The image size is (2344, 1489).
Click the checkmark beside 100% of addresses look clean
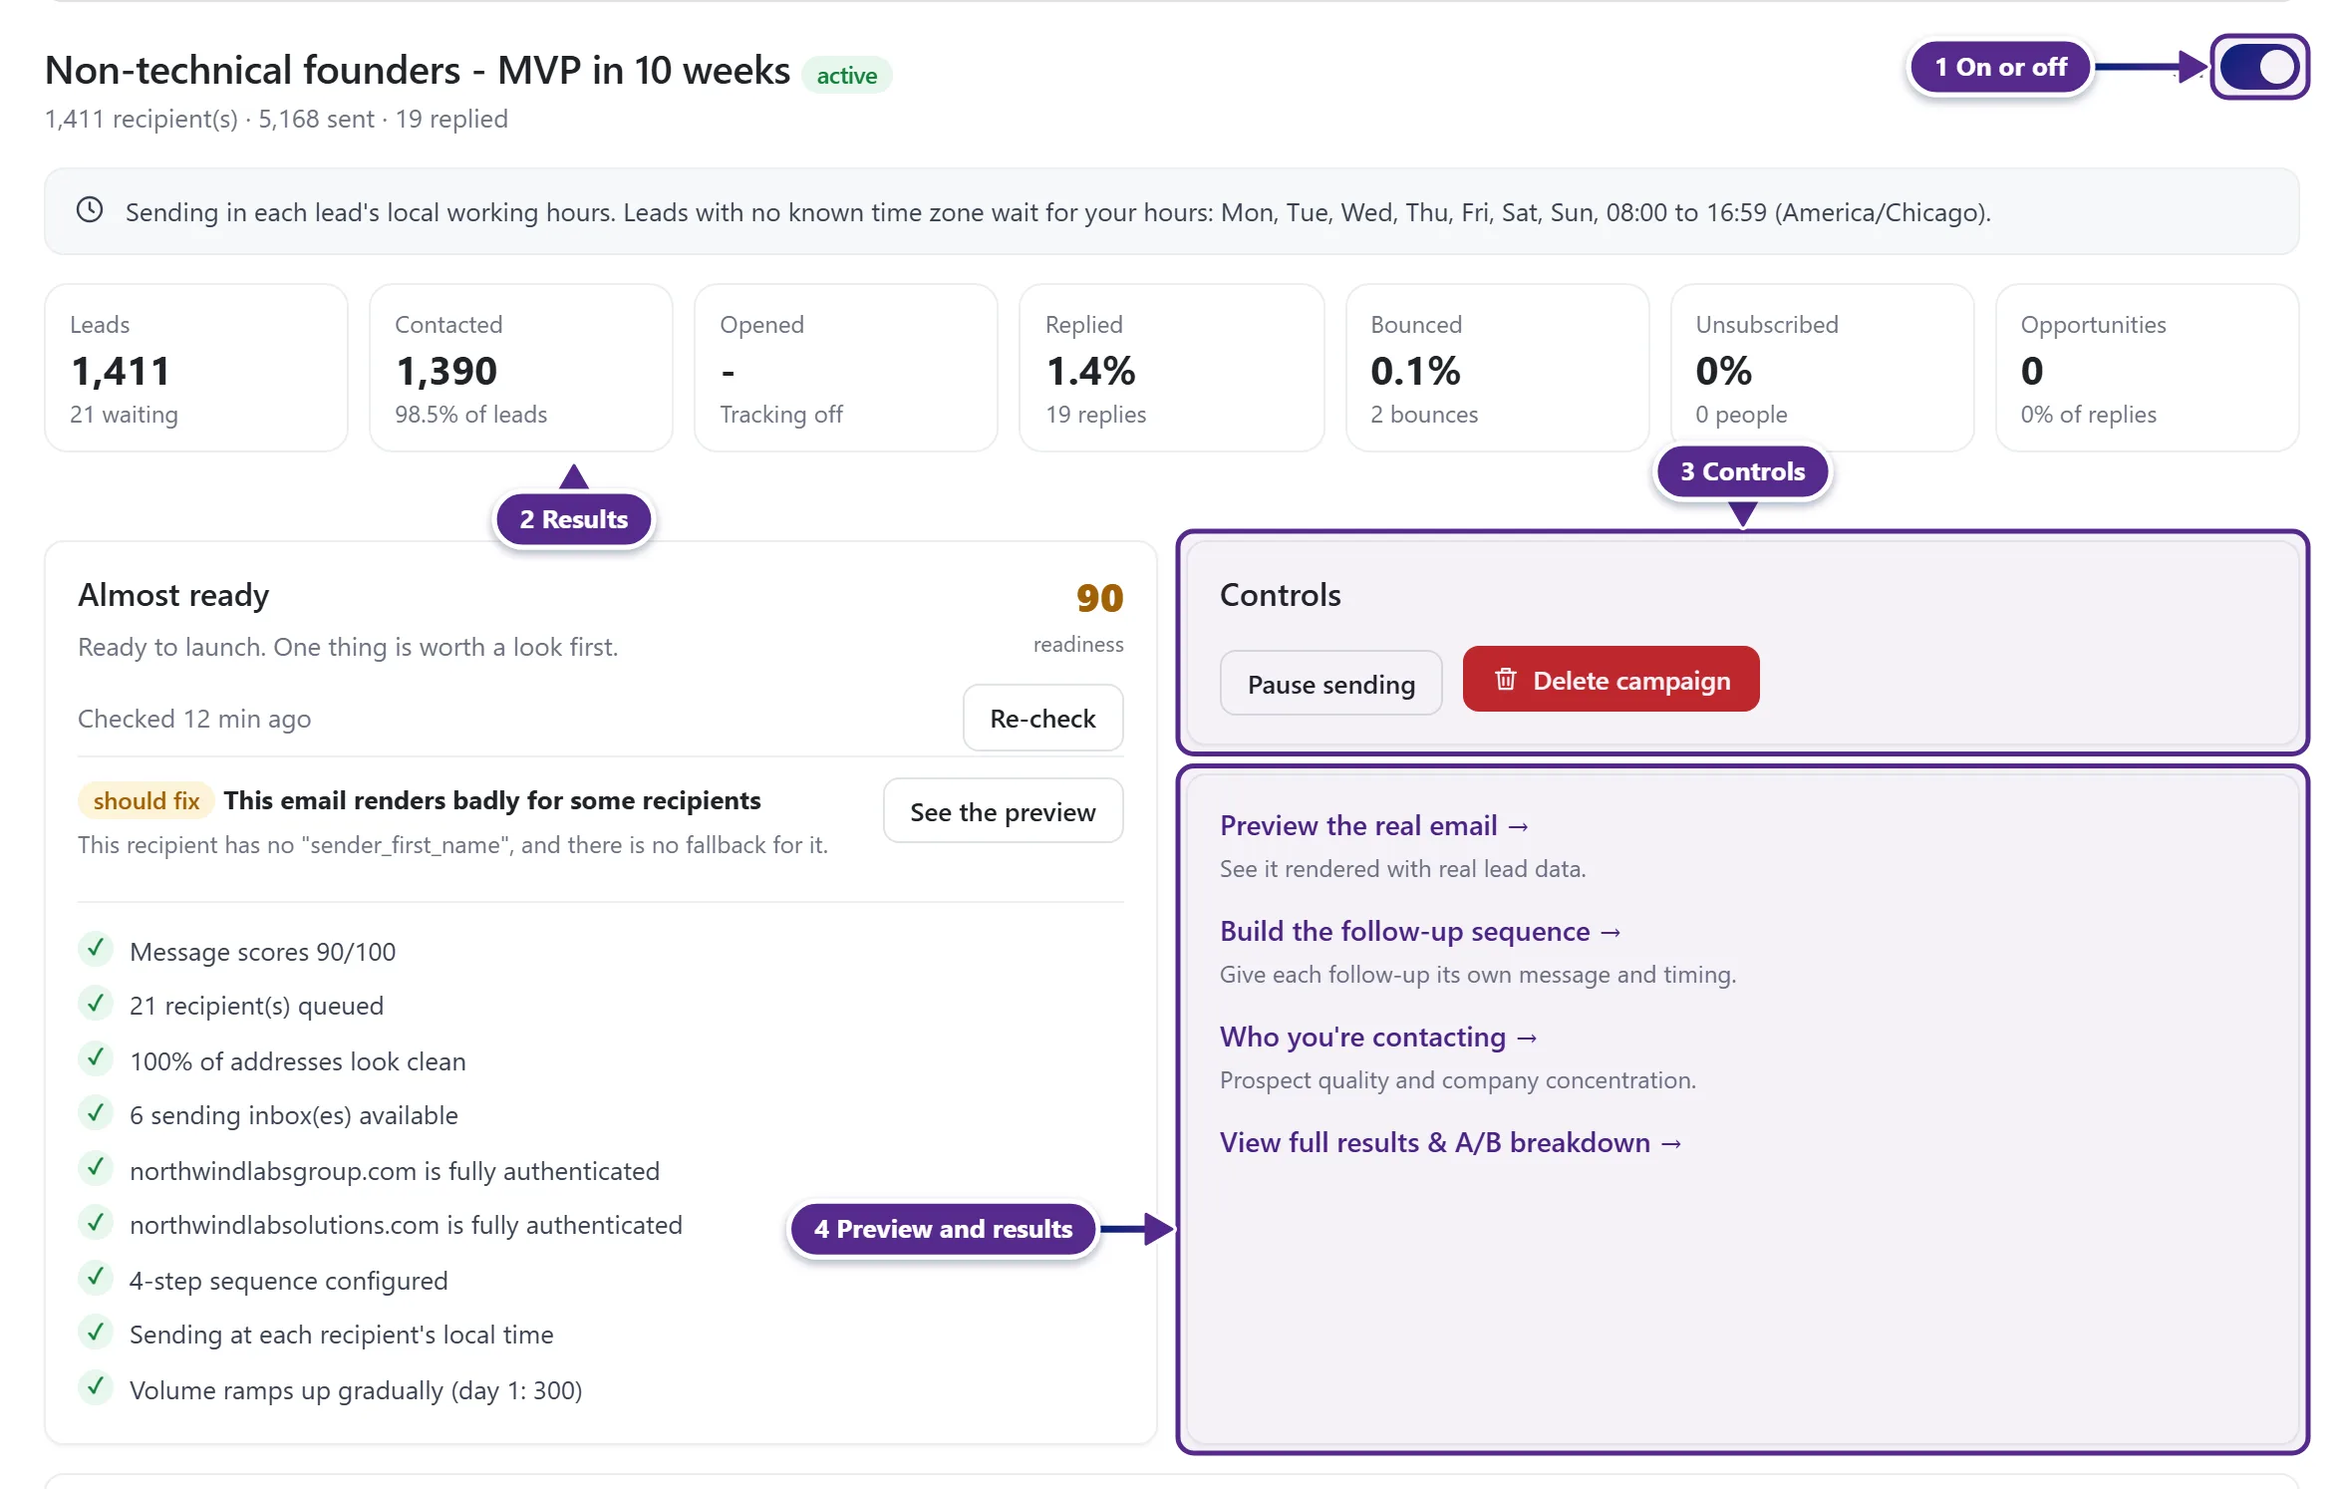coord(96,1058)
